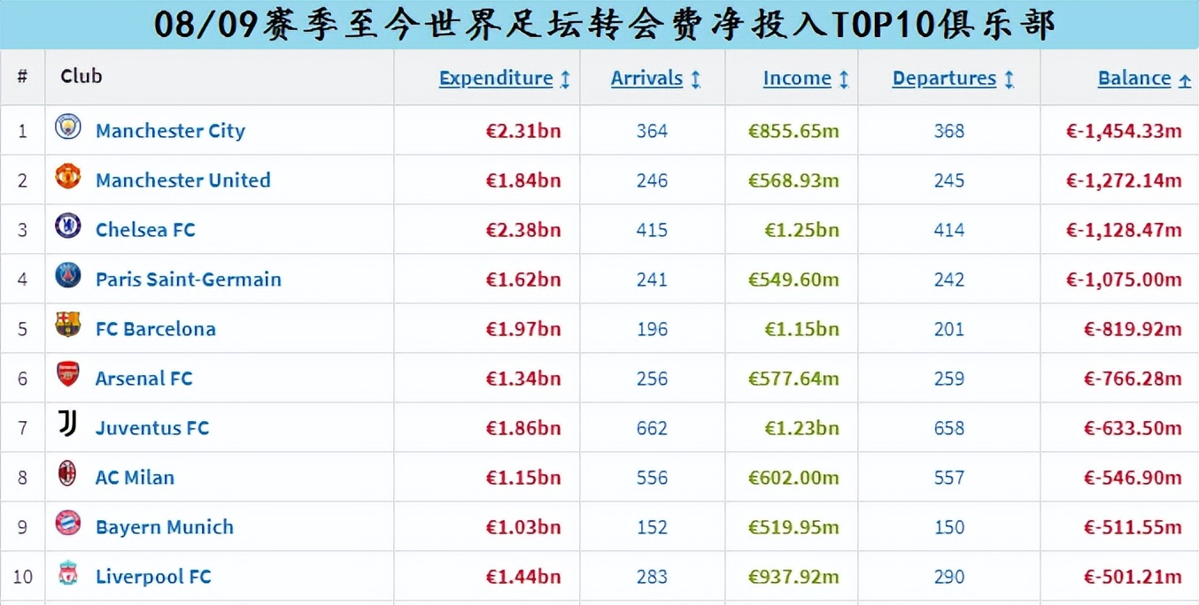
Task: Open the Liverpool FC club page link
Action: (152, 576)
